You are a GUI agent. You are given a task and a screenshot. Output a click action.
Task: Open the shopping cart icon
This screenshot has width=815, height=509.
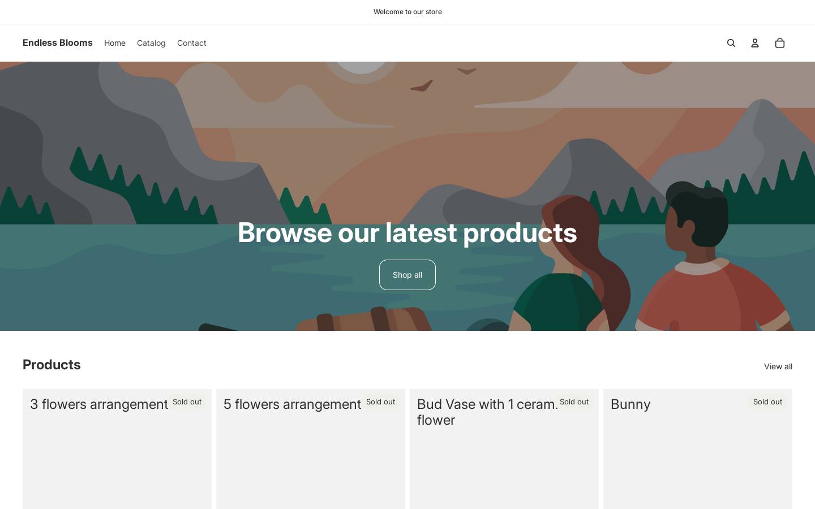click(x=780, y=43)
